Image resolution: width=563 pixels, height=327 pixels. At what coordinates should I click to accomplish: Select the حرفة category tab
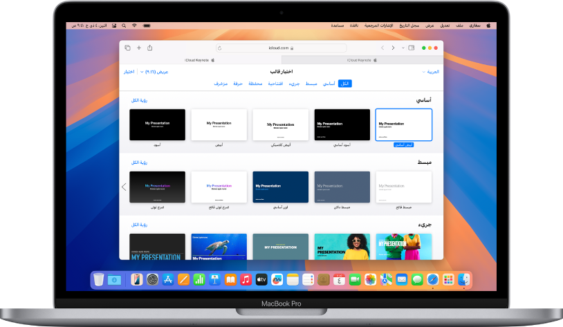[x=238, y=84]
